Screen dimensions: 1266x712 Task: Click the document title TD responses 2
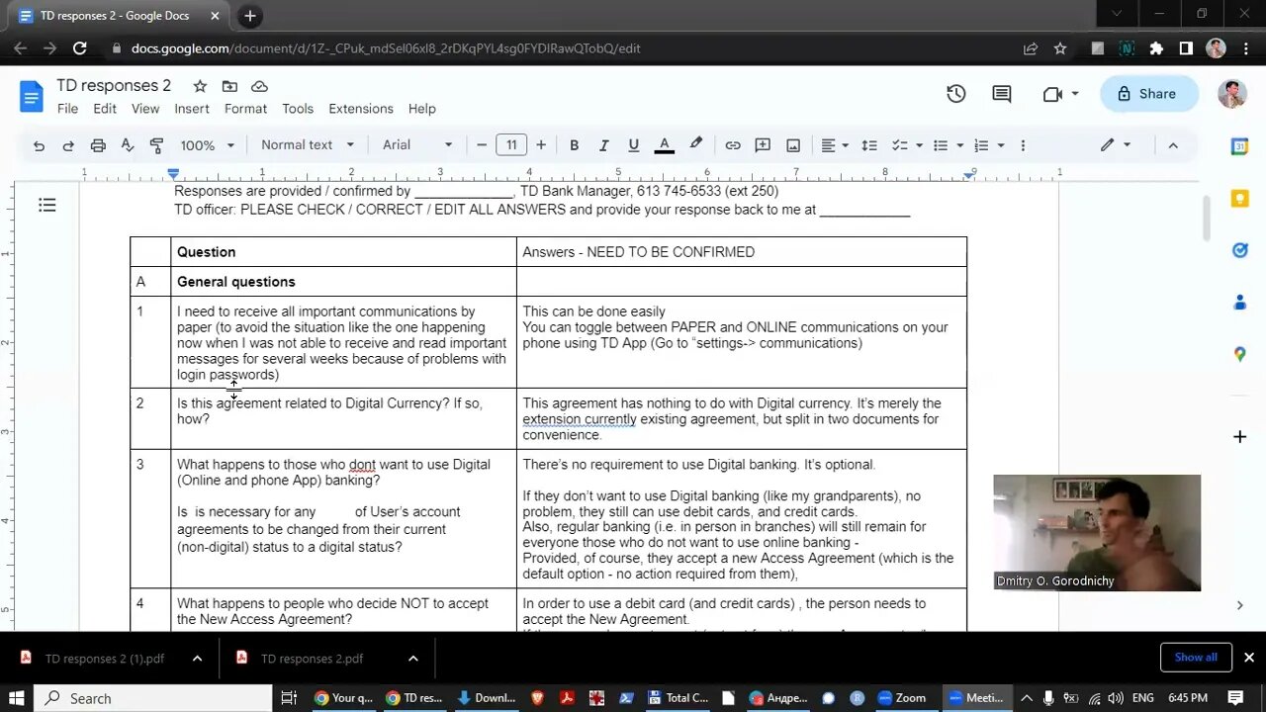(114, 86)
